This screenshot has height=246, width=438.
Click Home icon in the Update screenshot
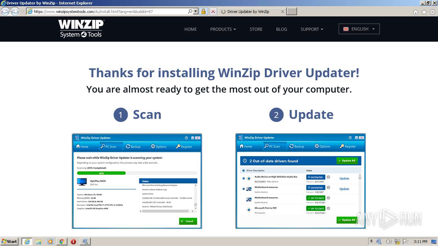[242, 146]
